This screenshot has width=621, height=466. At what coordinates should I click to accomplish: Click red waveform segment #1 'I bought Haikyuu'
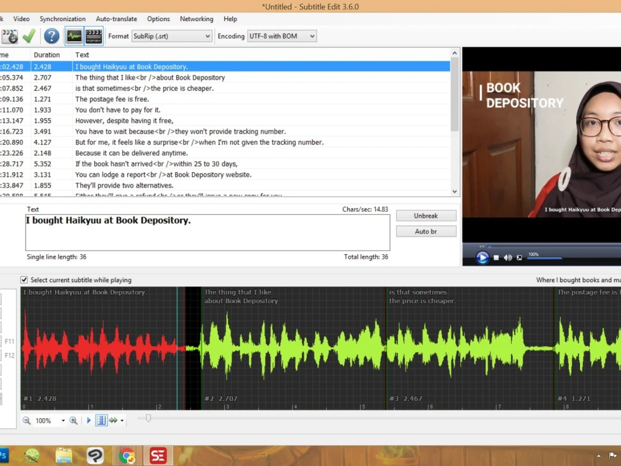tap(103, 349)
